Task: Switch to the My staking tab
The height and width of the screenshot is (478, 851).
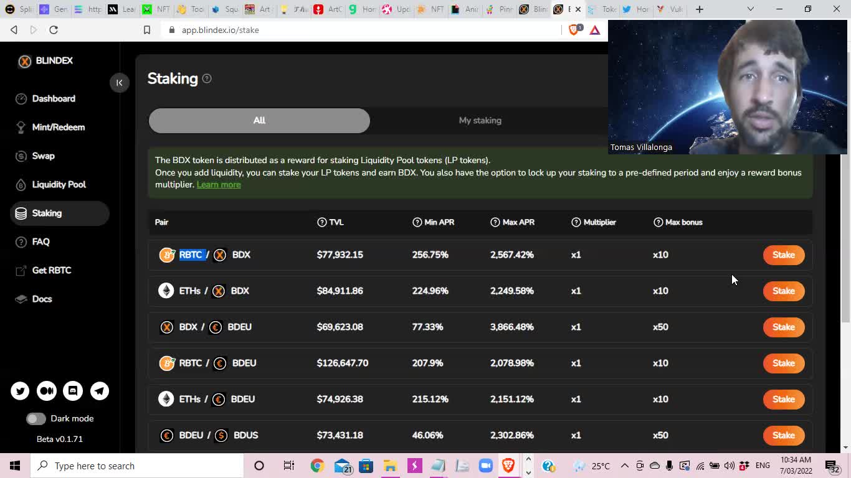Action: (480, 120)
